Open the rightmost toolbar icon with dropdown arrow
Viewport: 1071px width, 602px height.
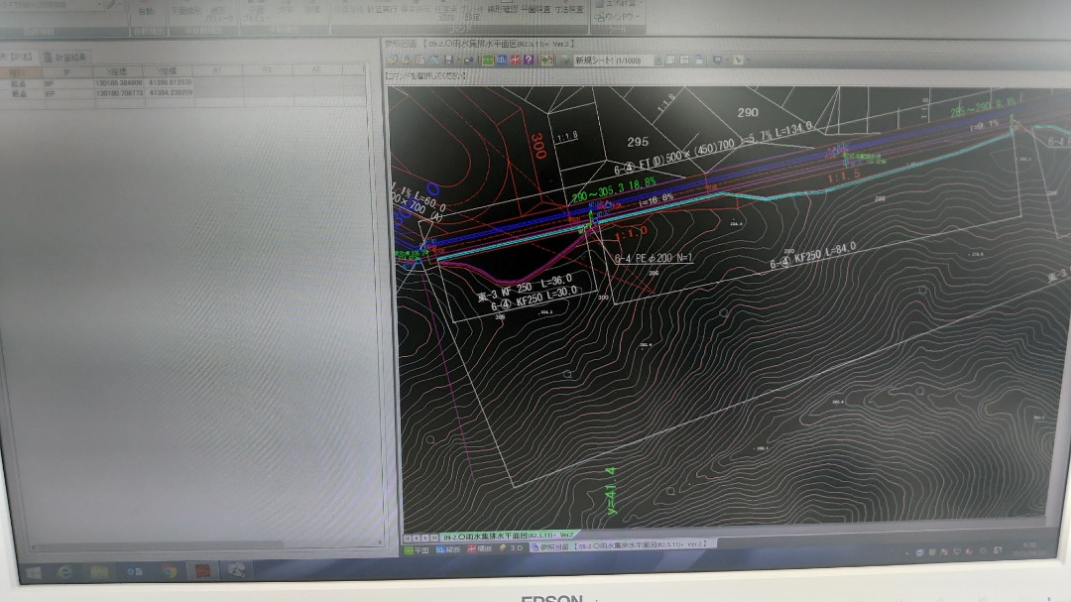741,60
